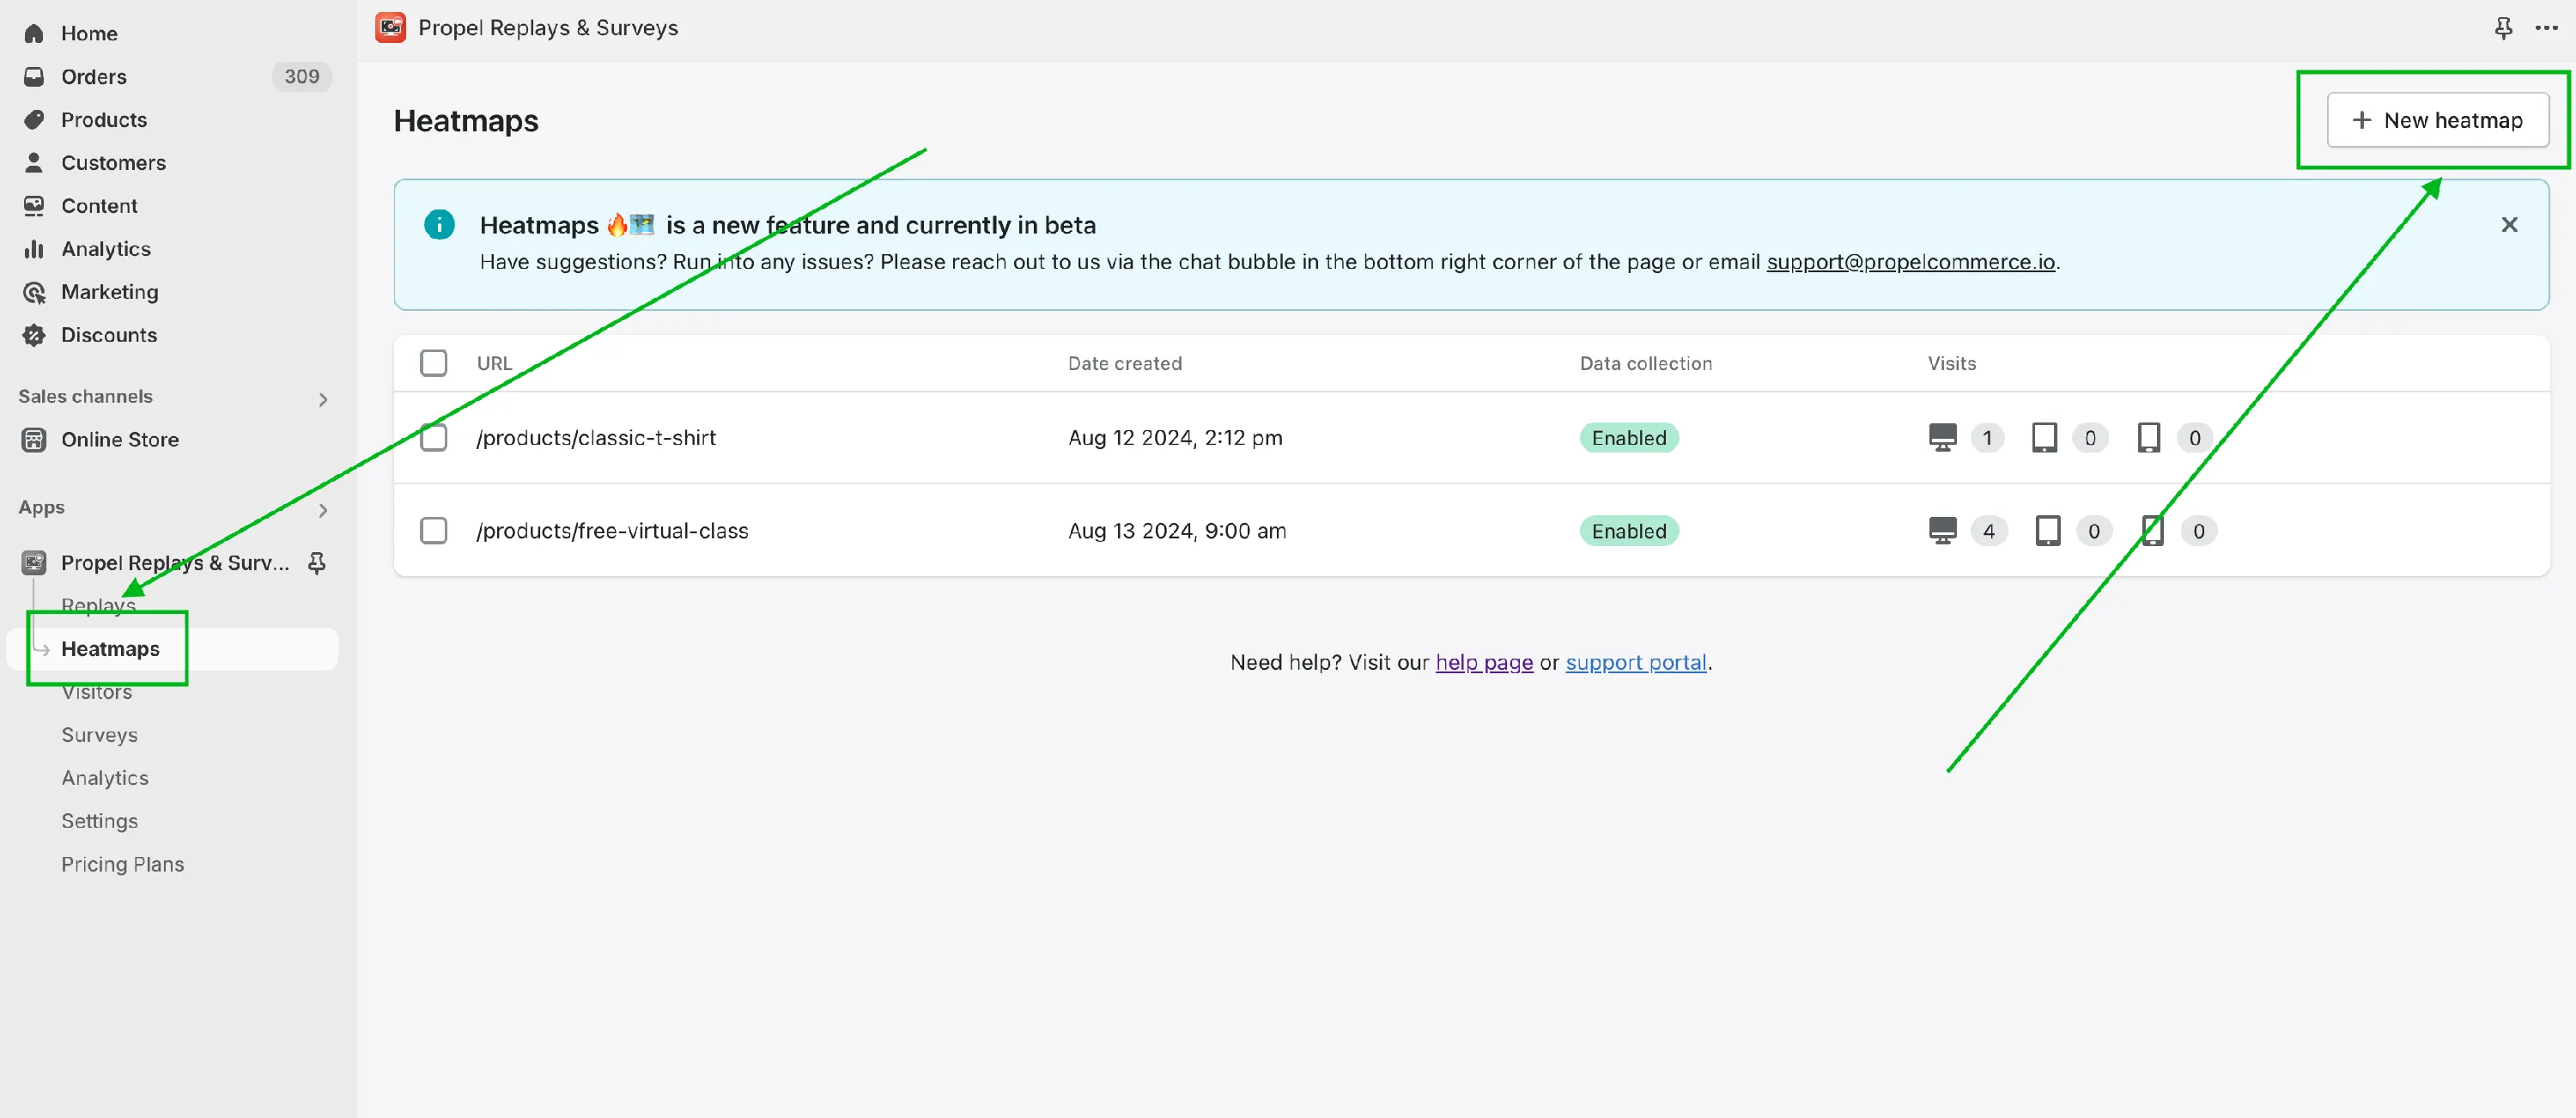2576x1118 pixels.
Task: Click the Visits column header
Action: [x=1951, y=363]
